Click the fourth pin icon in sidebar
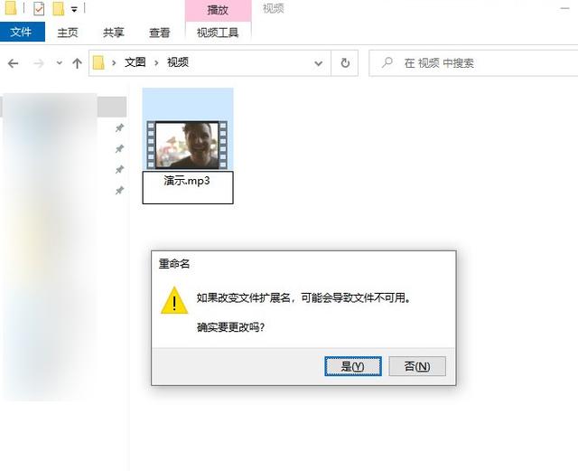This screenshot has height=471, width=578. (x=119, y=191)
